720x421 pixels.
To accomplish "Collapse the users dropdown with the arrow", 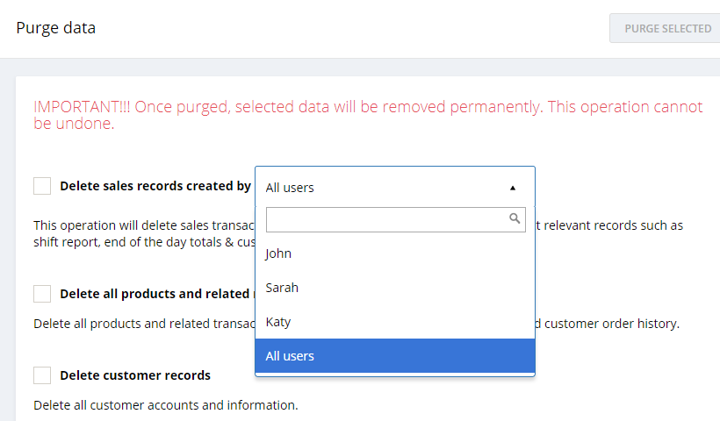I will point(513,188).
